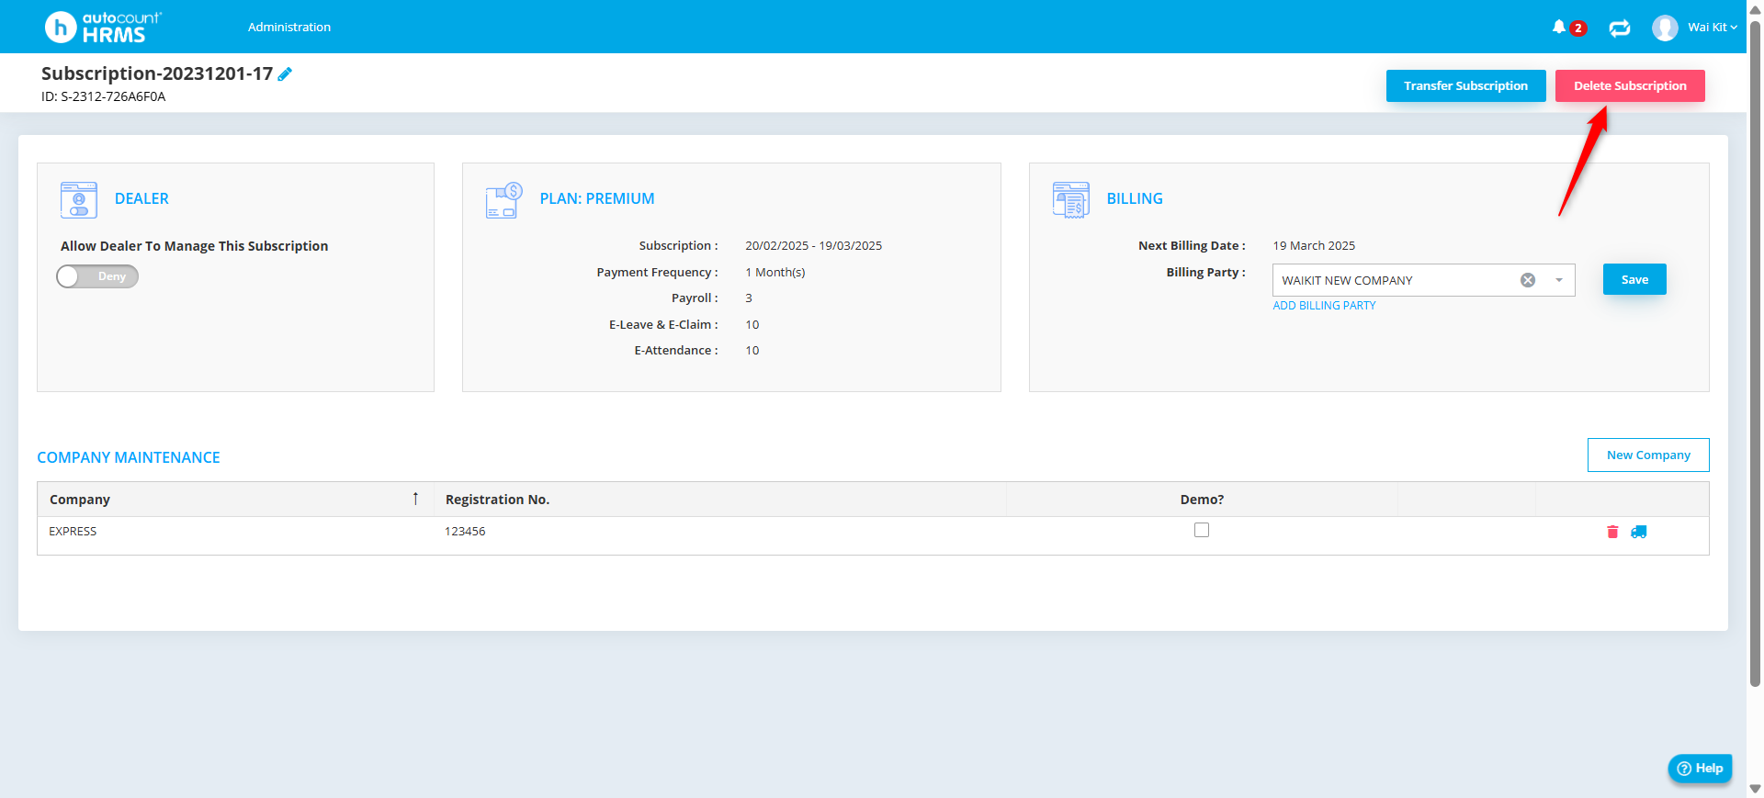Click the 20/02/2025 - 19/03/2025 subscription period
Screen dimensions: 1764x798
click(x=814, y=246)
